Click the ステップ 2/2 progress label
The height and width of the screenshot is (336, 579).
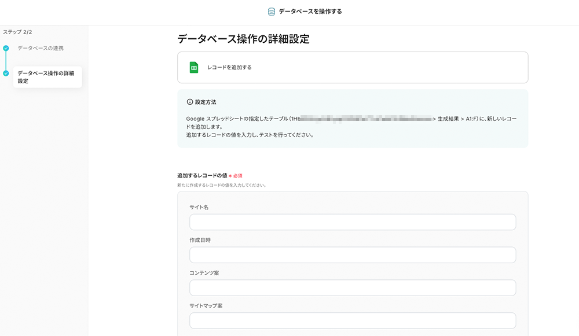point(17,32)
